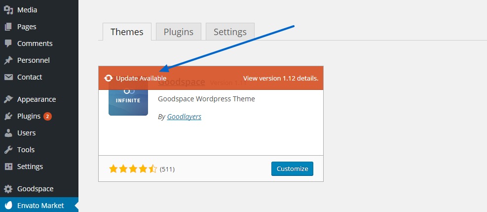Click the Users person icon
The image size is (487, 212).
[x=8, y=133]
